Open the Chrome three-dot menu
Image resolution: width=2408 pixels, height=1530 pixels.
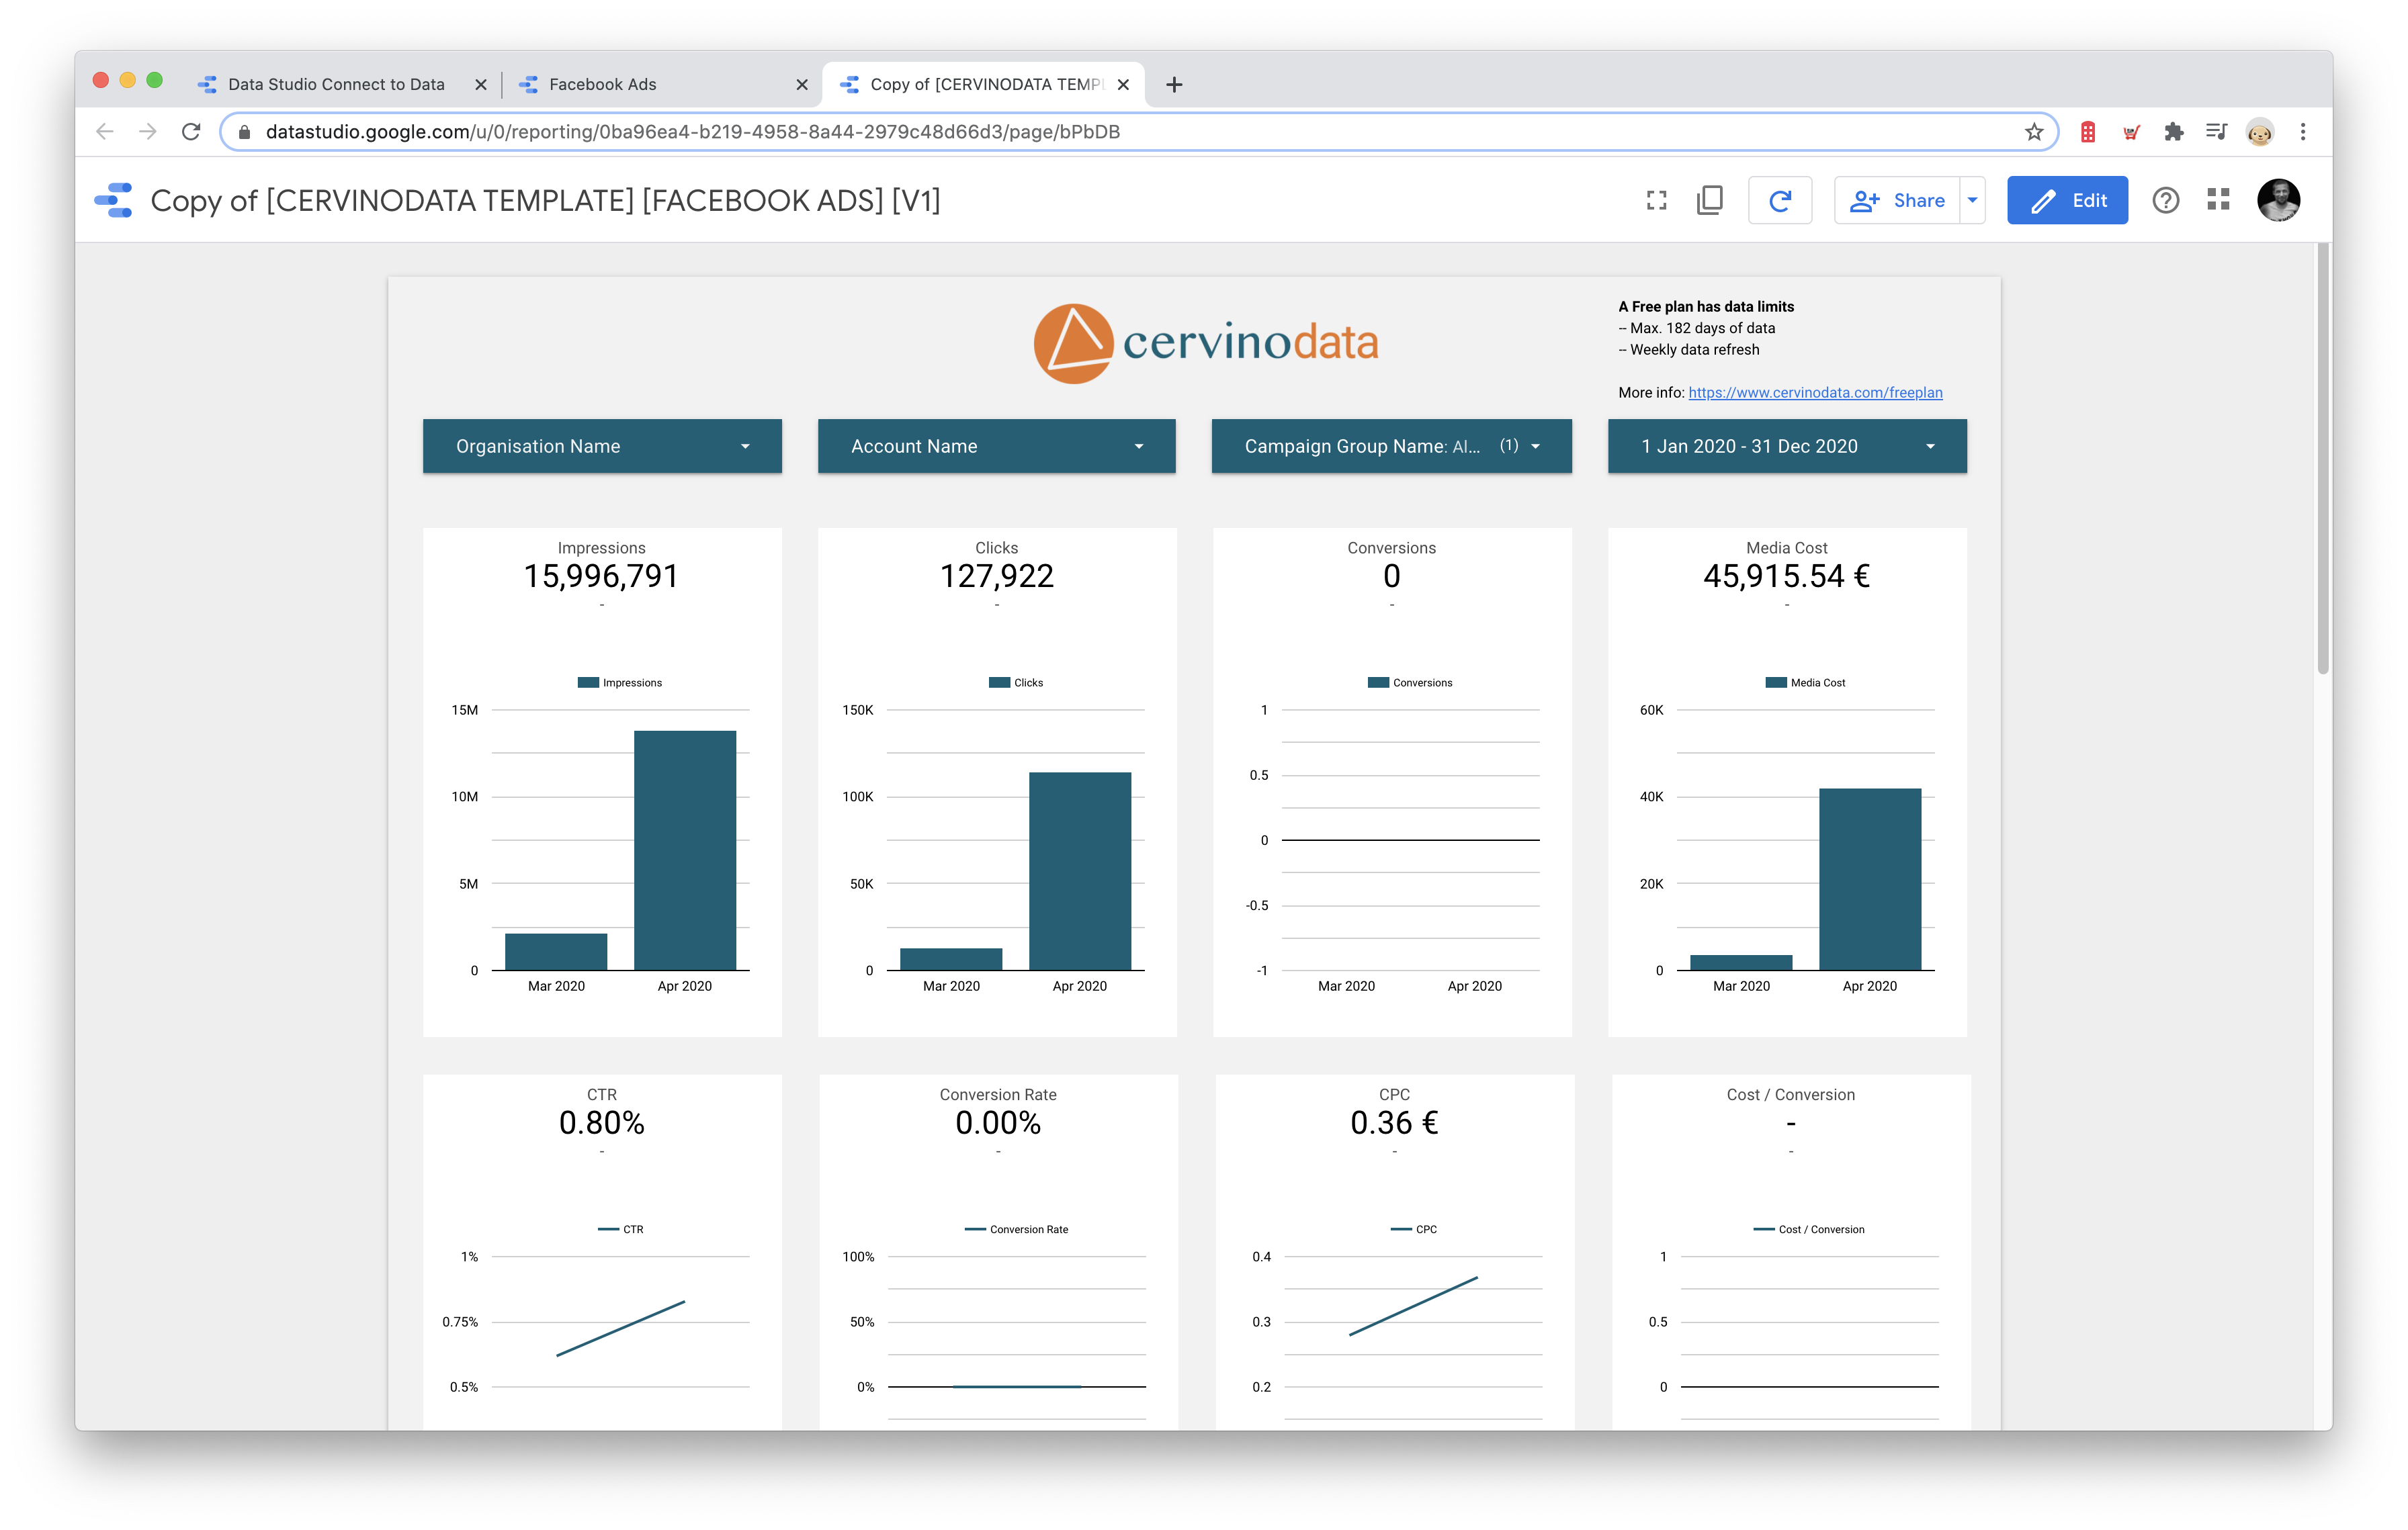coord(2303,132)
